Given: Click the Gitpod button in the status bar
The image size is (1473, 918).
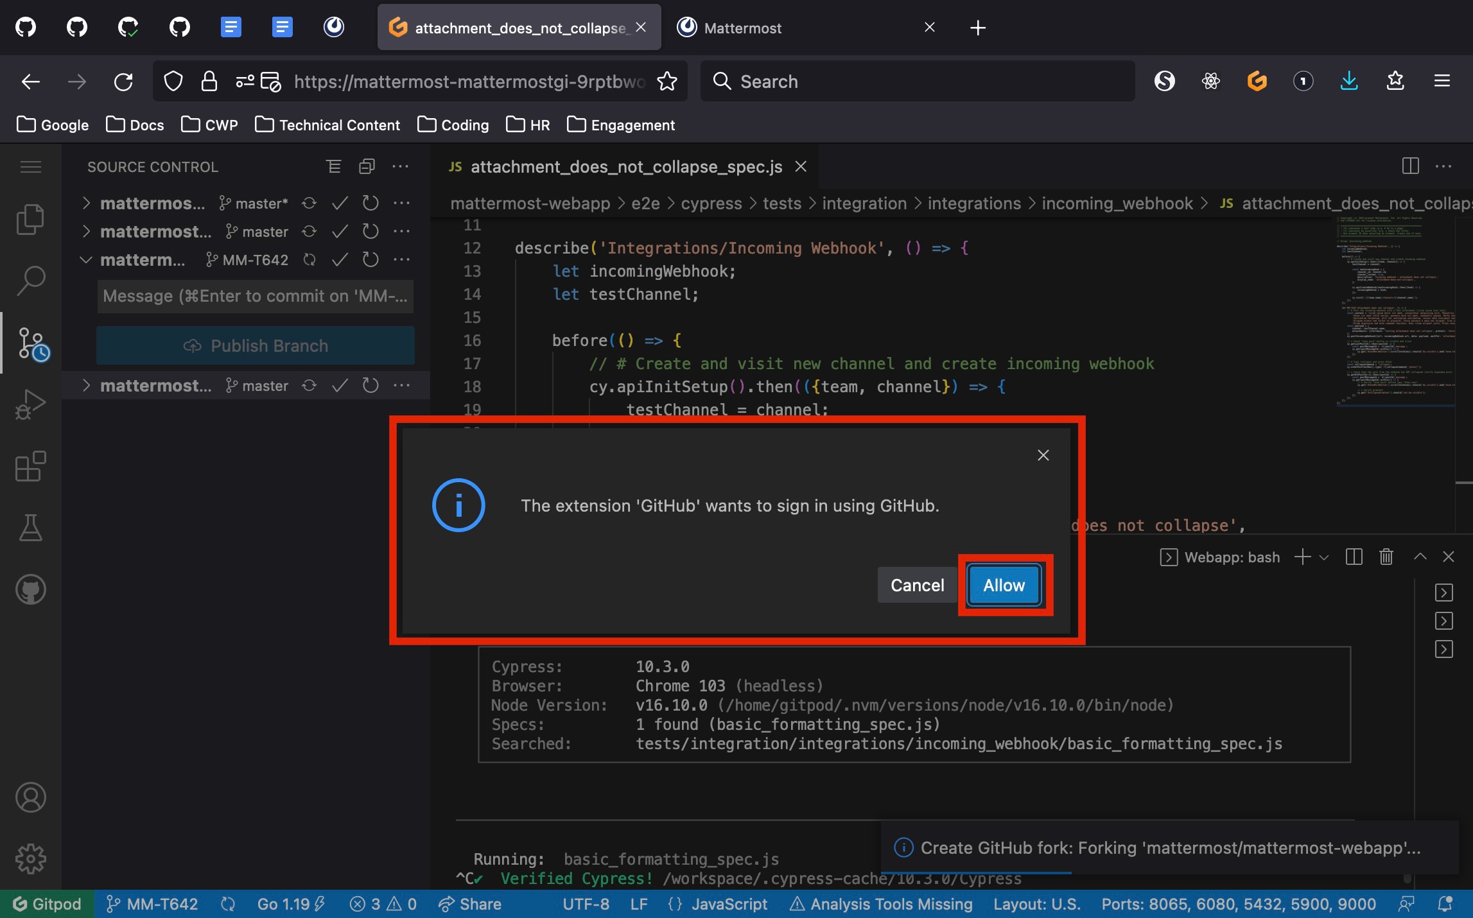Looking at the screenshot, I should tap(48, 904).
